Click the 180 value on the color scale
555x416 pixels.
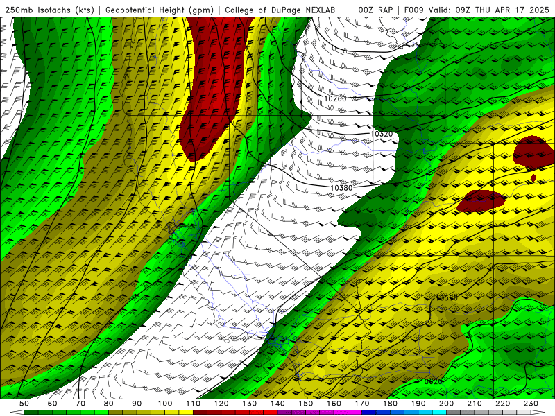coord(390,404)
